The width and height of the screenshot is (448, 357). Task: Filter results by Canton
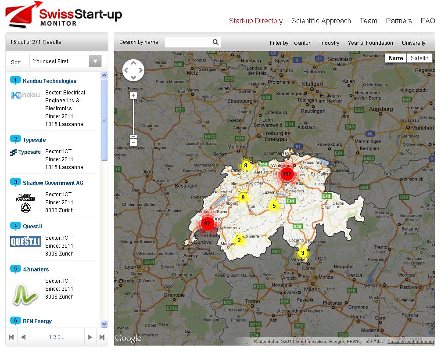point(303,43)
